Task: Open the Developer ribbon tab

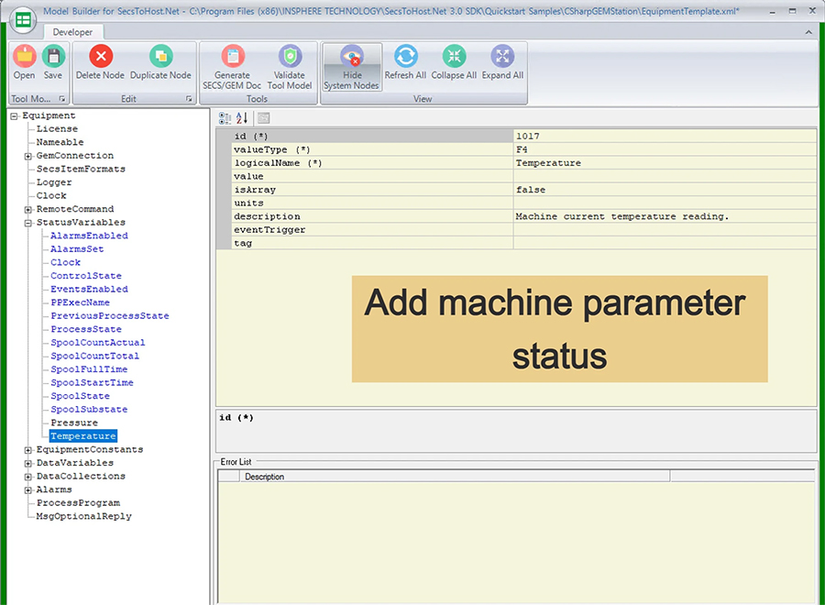Action: coord(72,32)
